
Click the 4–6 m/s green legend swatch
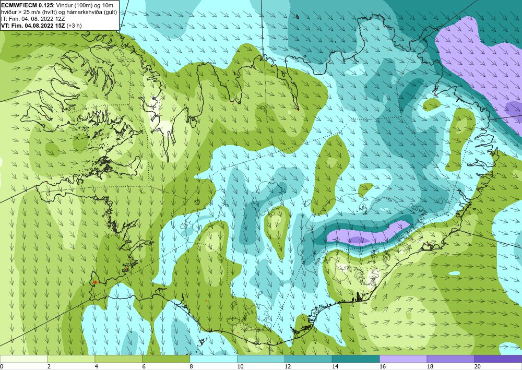click(118, 359)
